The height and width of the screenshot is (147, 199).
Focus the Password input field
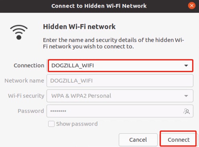(x=120, y=111)
